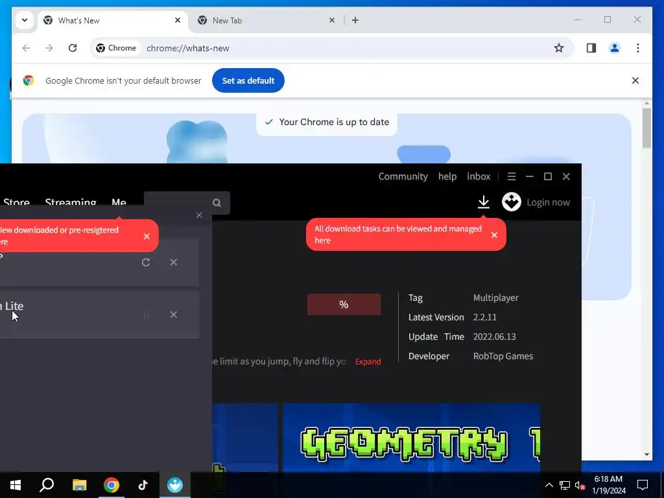Click the game app taskbar icon
Image resolution: width=664 pixels, height=498 pixels.
(175, 485)
